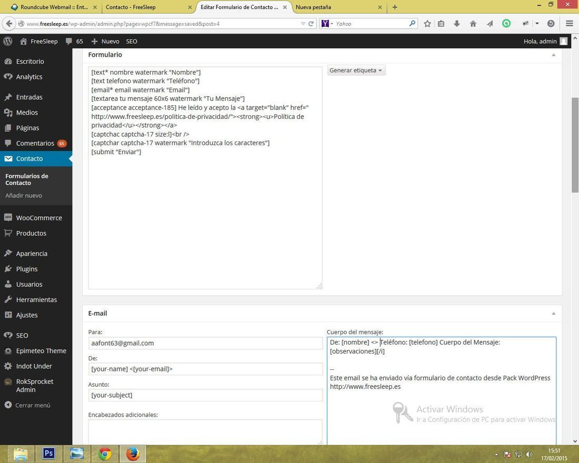579x463 pixels.
Task: Open File Explorer from taskbar
Action: 21,454
